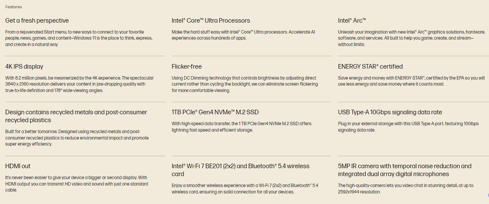Select the "1TB PCIe Gen4 NVMe M.2 SSD" heading
The height and width of the screenshot is (204, 489).
pos(215,112)
